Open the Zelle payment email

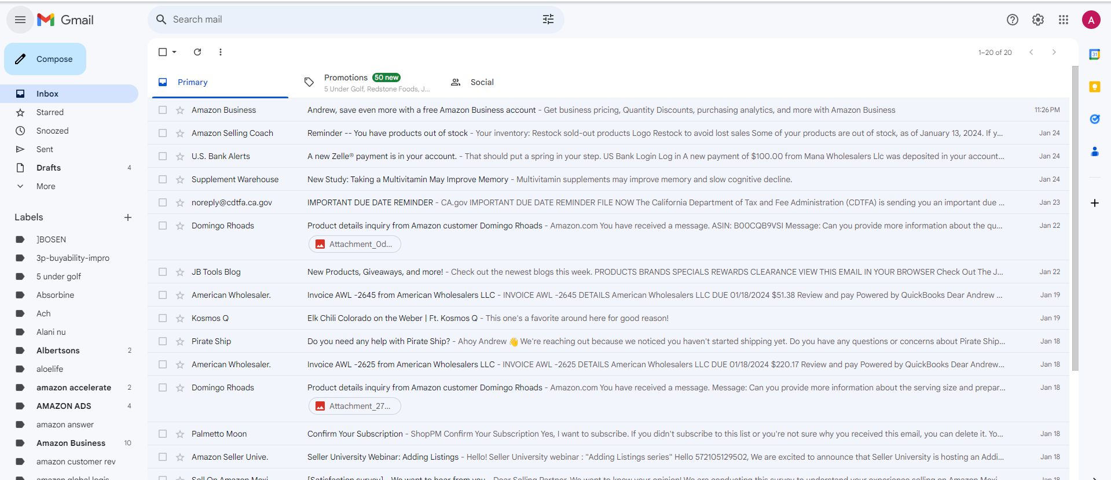(x=608, y=156)
